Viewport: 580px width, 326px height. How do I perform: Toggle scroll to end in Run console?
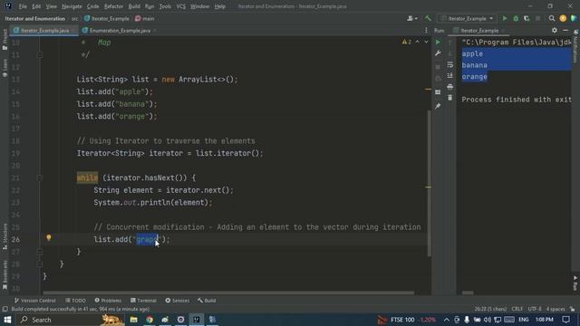pos(449,76)
